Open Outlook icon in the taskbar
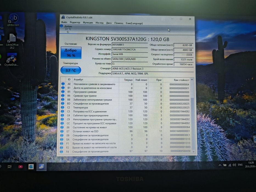The height and width of the screenshot is (192, 256). pos(31,167)
